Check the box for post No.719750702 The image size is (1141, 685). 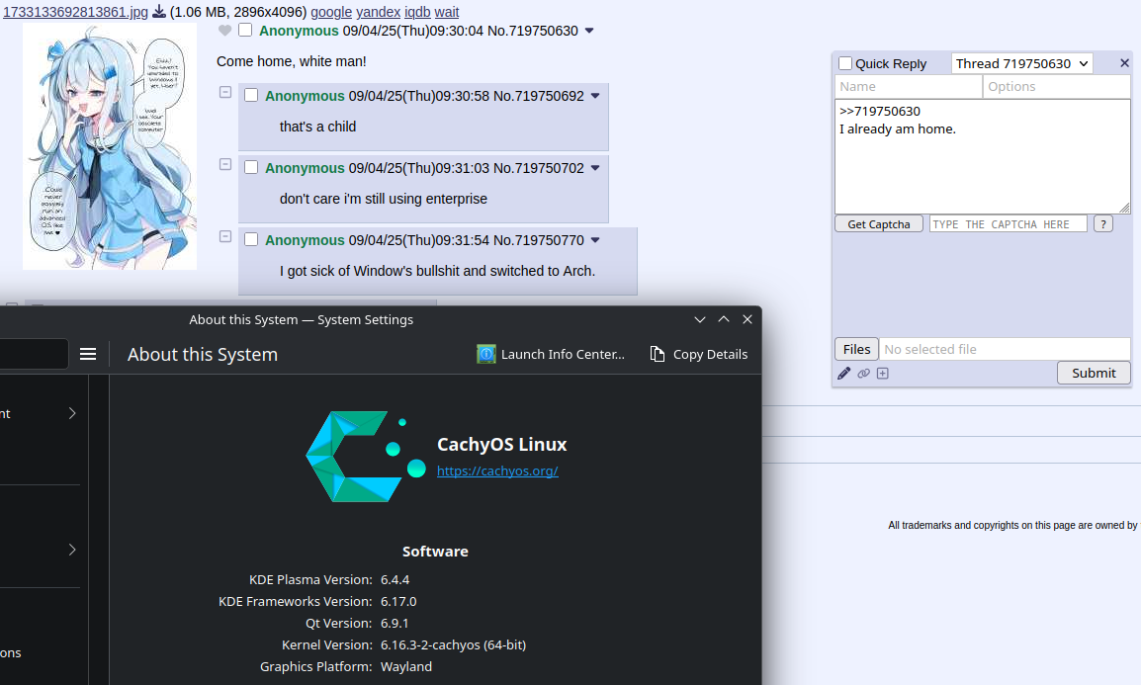pos(251,168)
